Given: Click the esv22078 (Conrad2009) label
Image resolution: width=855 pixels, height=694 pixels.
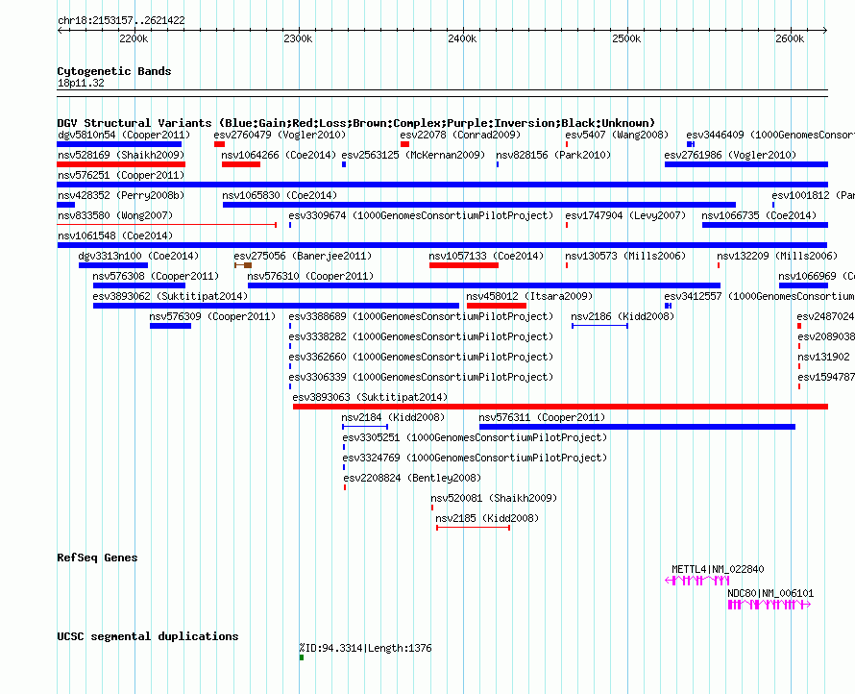Looking at the screenshot, I should point(460,135).
